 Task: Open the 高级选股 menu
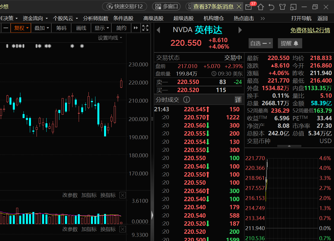153,18
